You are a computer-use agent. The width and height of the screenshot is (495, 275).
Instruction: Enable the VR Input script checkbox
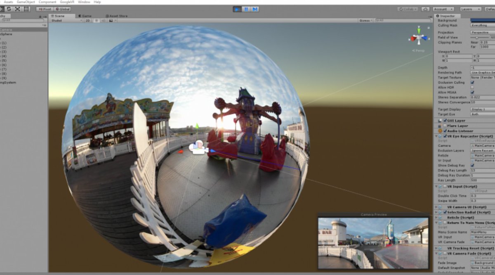[x=445, y=187]
